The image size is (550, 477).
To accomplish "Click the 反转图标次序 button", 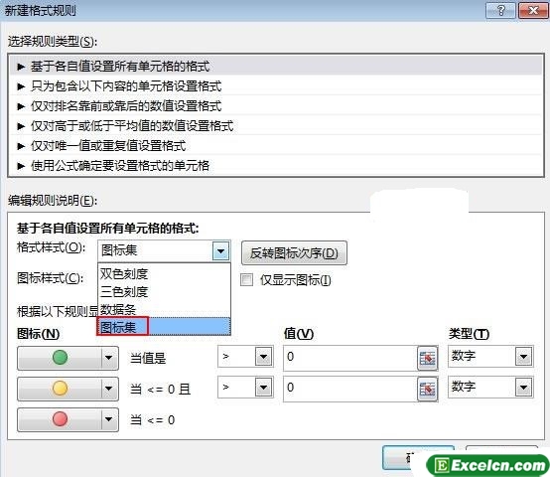I will click(x=294, y=253).
